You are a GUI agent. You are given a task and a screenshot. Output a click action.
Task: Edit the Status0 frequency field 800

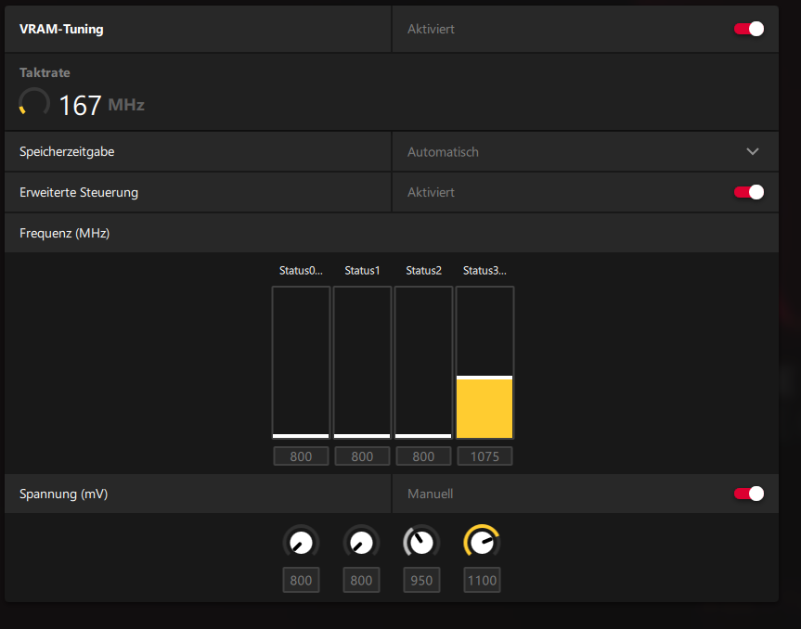tap(301, 456)
